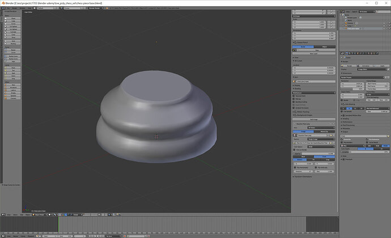Add a Cylinder mesh primitive

click(13, 32)
